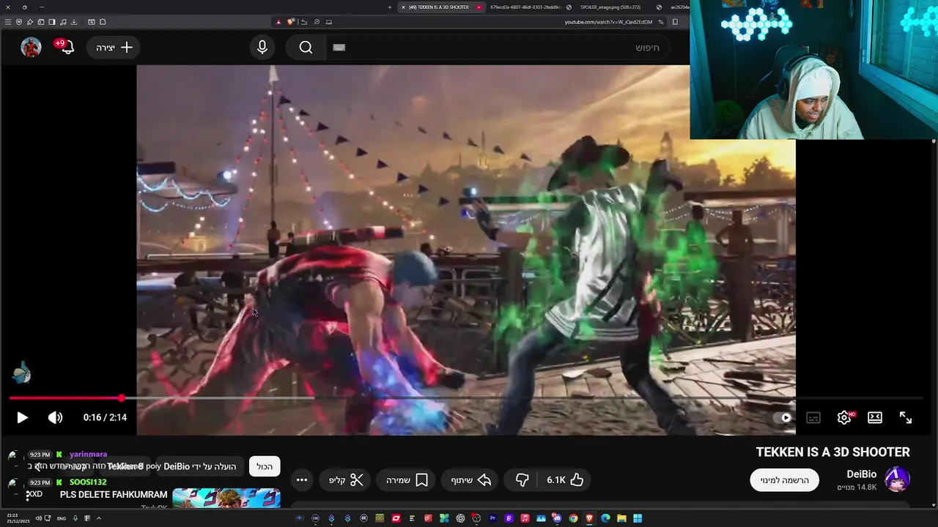Open File Explorer from taskbar
The height and width of the screenshot is (527, 938).
click(x=621, y=518)
